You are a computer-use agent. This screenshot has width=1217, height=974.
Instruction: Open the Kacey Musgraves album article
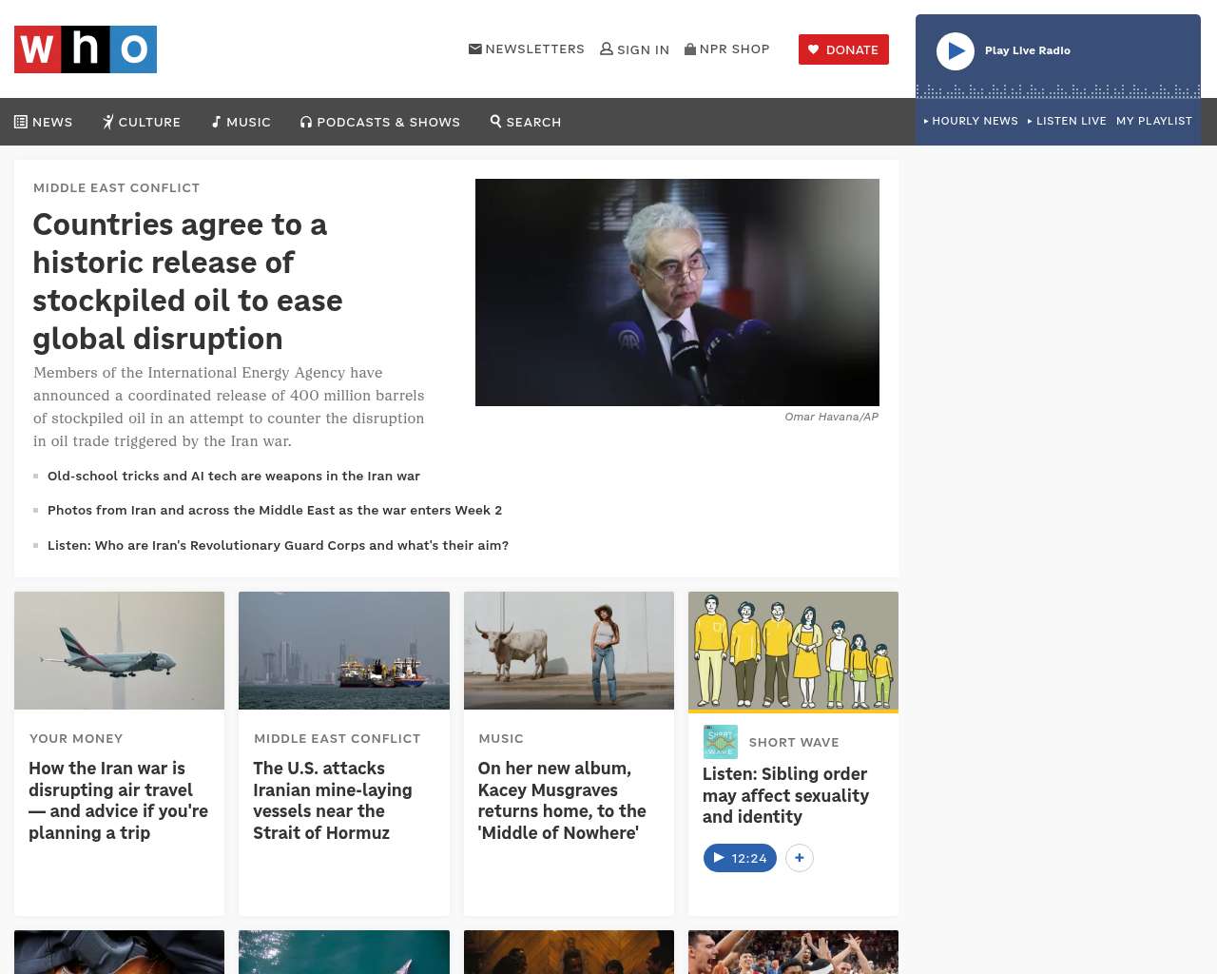click(x=562, y=800)
